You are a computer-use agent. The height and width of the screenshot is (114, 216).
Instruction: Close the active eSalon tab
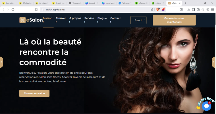pyautogui.click(x=180, y=3)
